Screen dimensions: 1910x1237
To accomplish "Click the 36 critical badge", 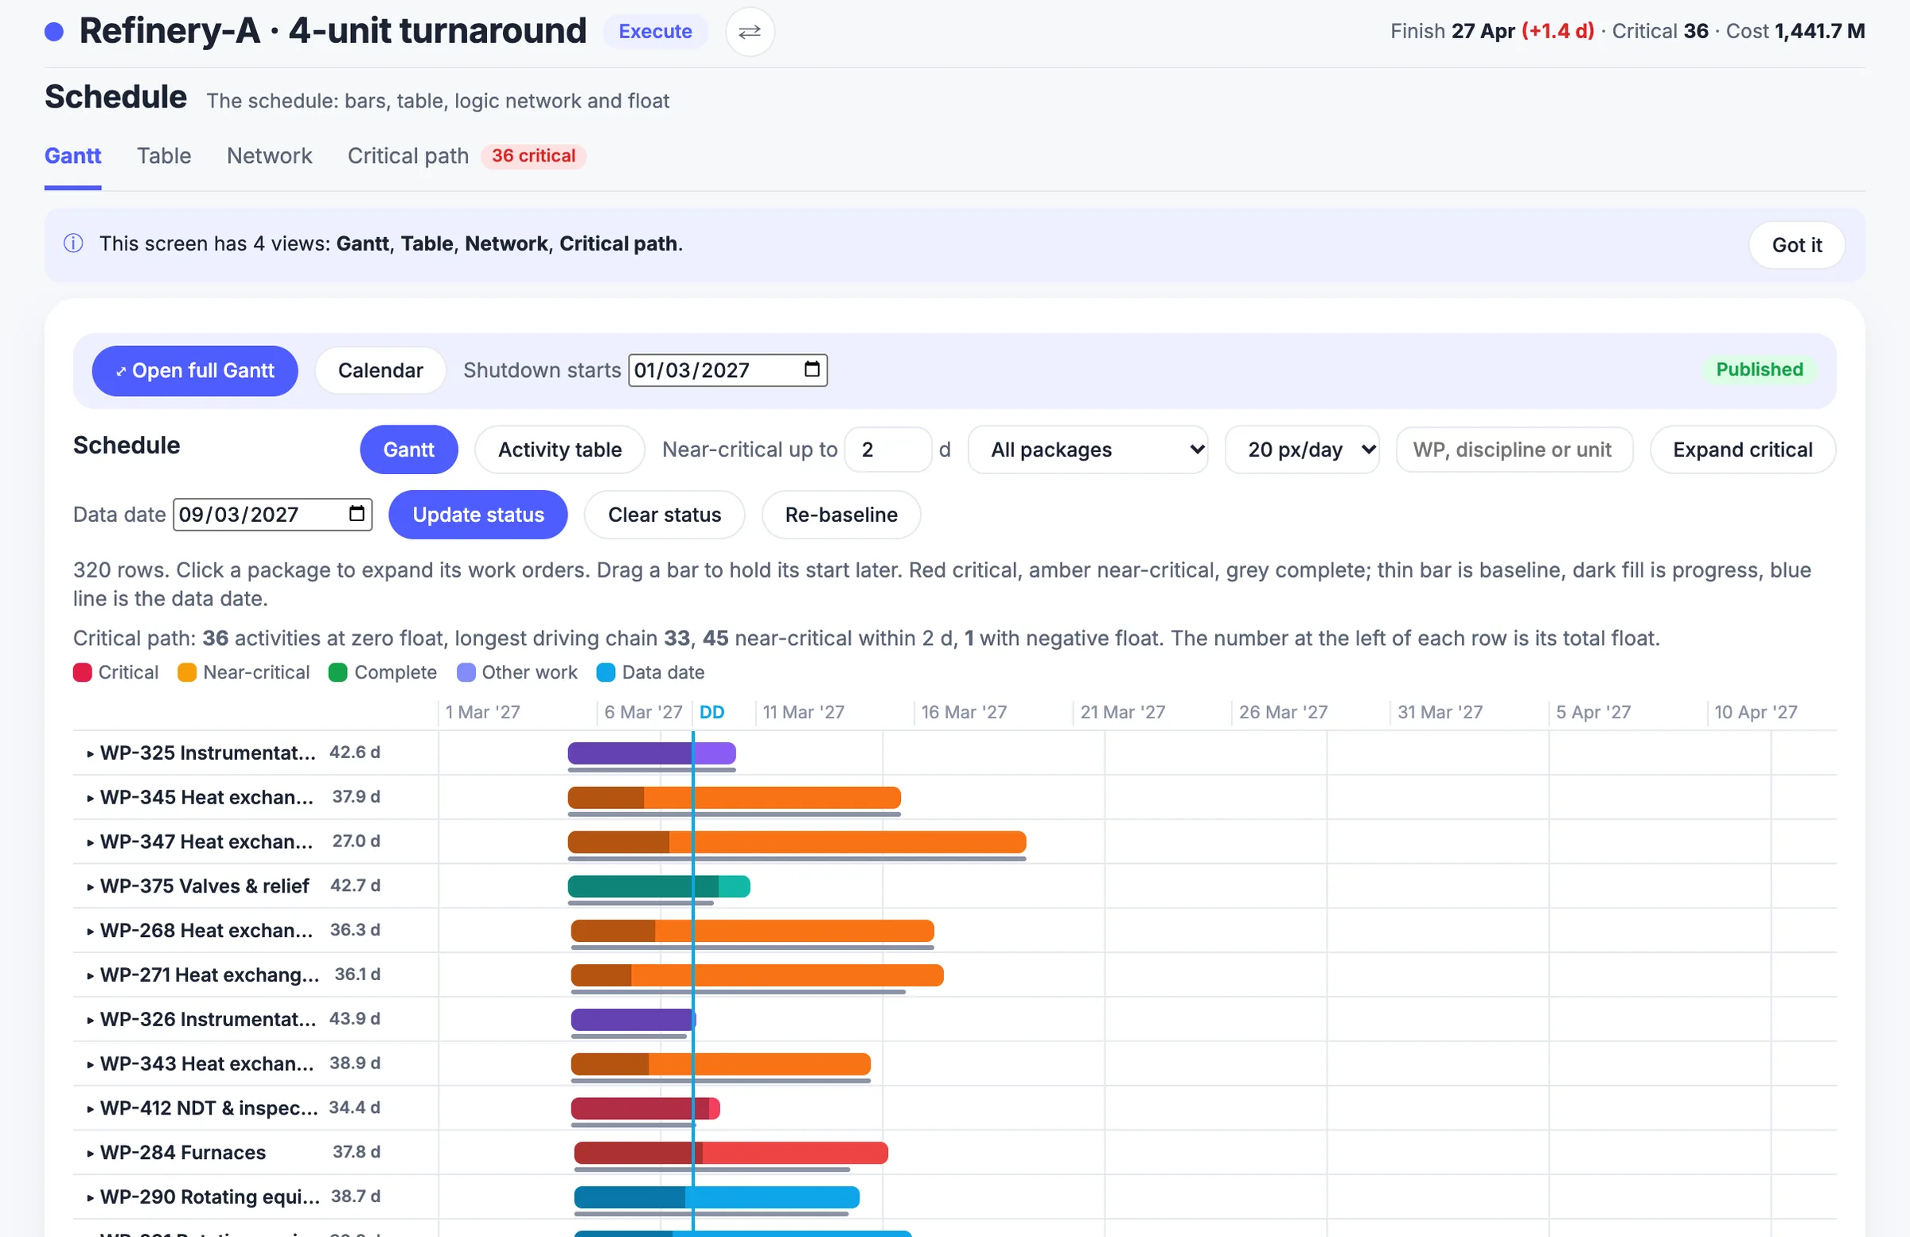I will [533, 156].
